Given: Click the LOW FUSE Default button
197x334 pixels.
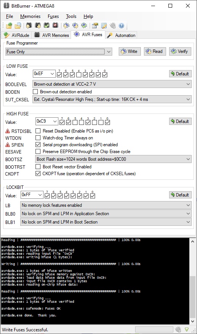Looking at the screenshot, I should pos(180,74).
